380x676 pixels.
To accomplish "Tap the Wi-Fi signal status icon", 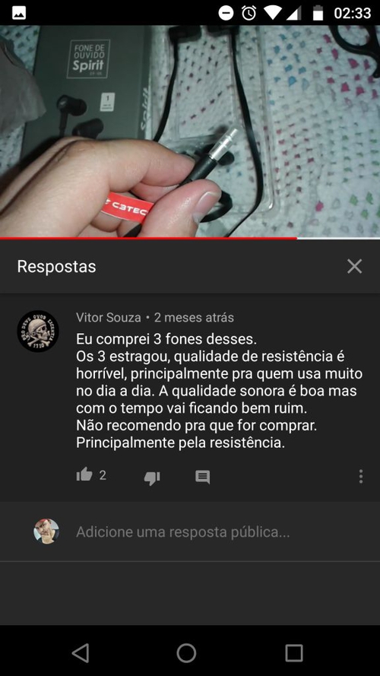I will click(x=273, y=12).
